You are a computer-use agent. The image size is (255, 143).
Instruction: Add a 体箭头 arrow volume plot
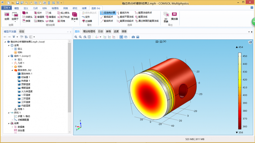click(x=27, y=17)
